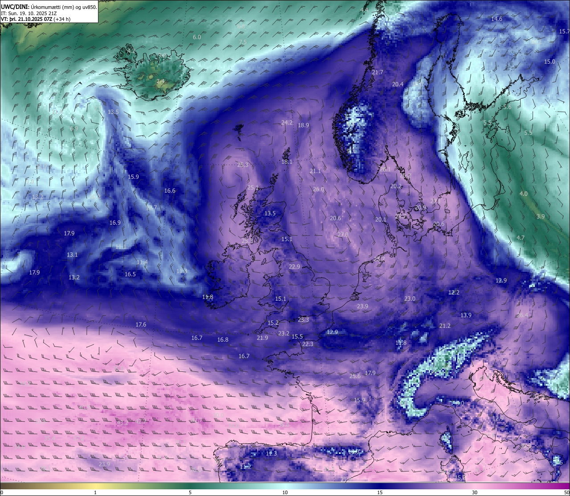Click the 2.4 value over Iceland

pos(160,81)
